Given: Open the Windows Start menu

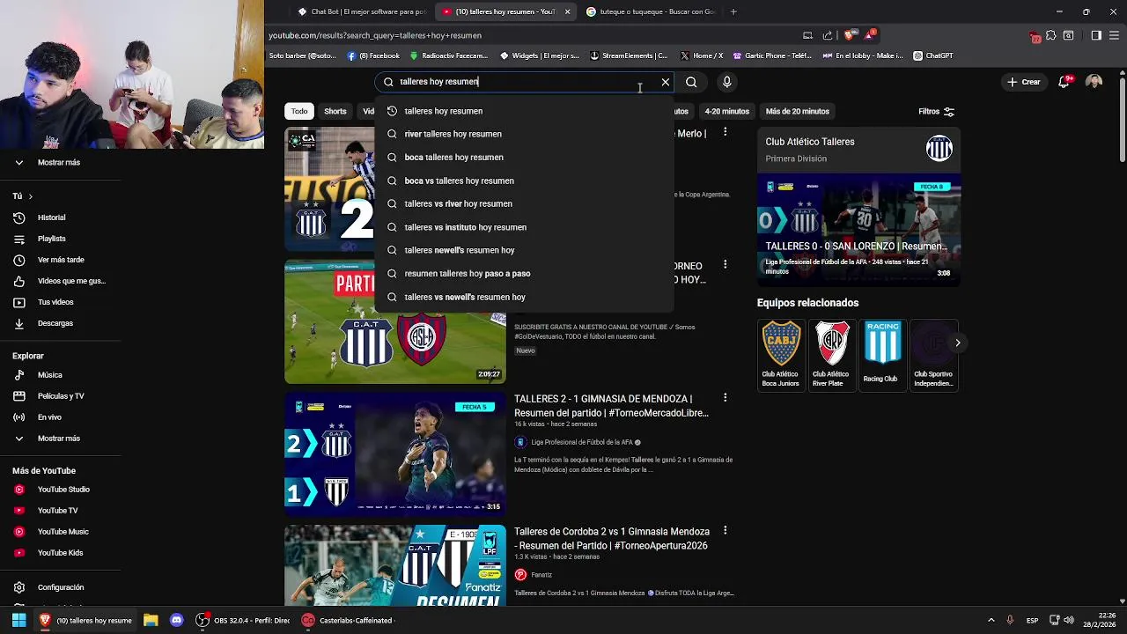Looking at the screenshot, I should (x=18, y=620).
